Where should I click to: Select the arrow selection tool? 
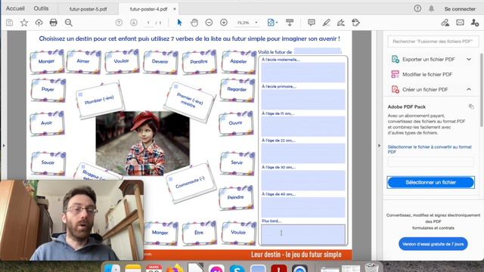tap(179, 23)
